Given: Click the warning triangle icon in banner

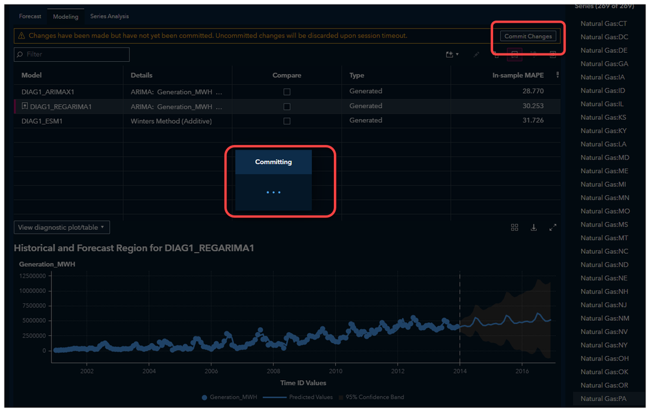Looking at the screenshot, I should 21,36.
